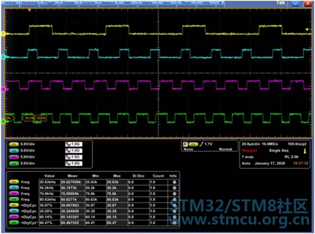Screen dimensions: 315x234
Task: Click the yellow arrow in acquisition panel
Action: (305, 151)
